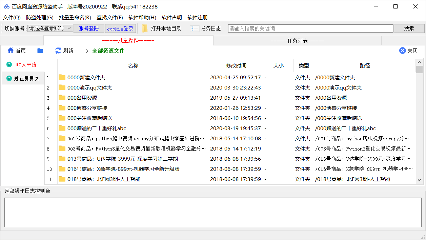
Task: Select the 爱在灵灵久 account icon
Action: click(x=9, y=78)
